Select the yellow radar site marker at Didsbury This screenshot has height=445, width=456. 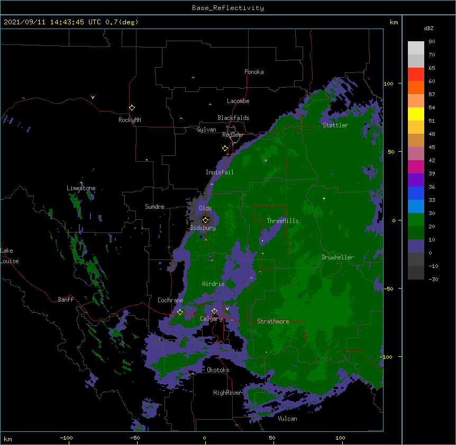205,220
